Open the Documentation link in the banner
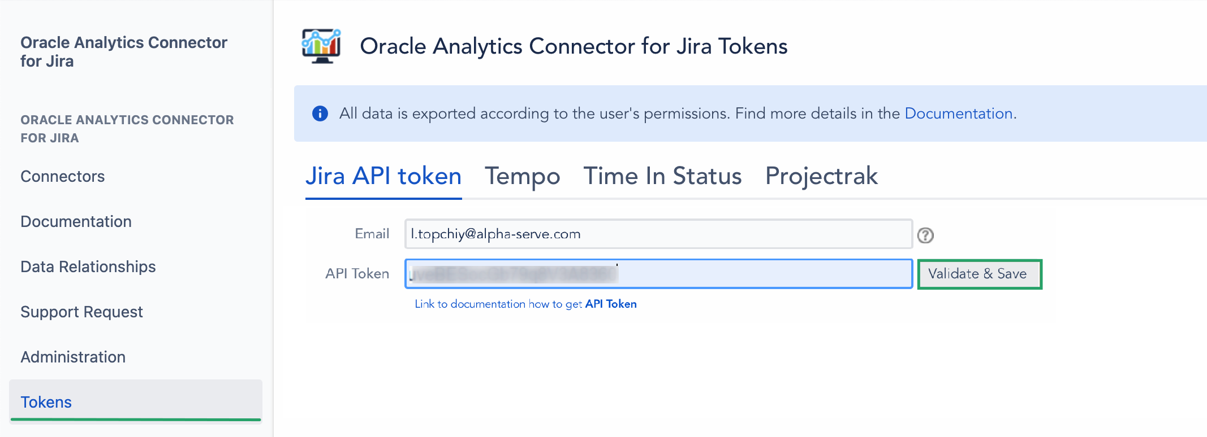The height and width of the screenshot is (437, 1207). 958,113
